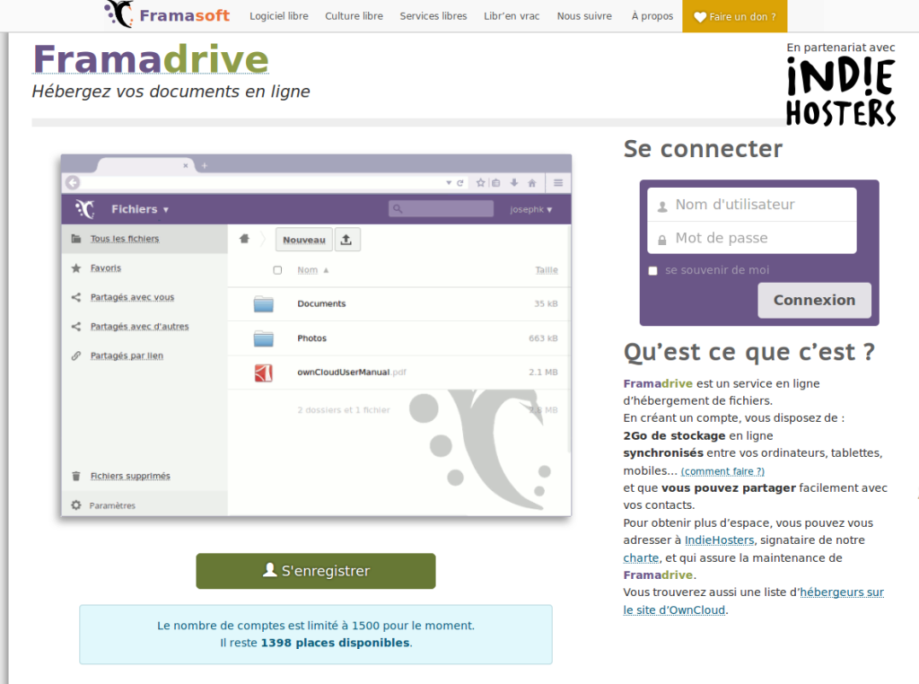The height and width of the screenshot is (684, 919).
Task: Follow the "comment faire ?" link
Action: click(722, 471)
